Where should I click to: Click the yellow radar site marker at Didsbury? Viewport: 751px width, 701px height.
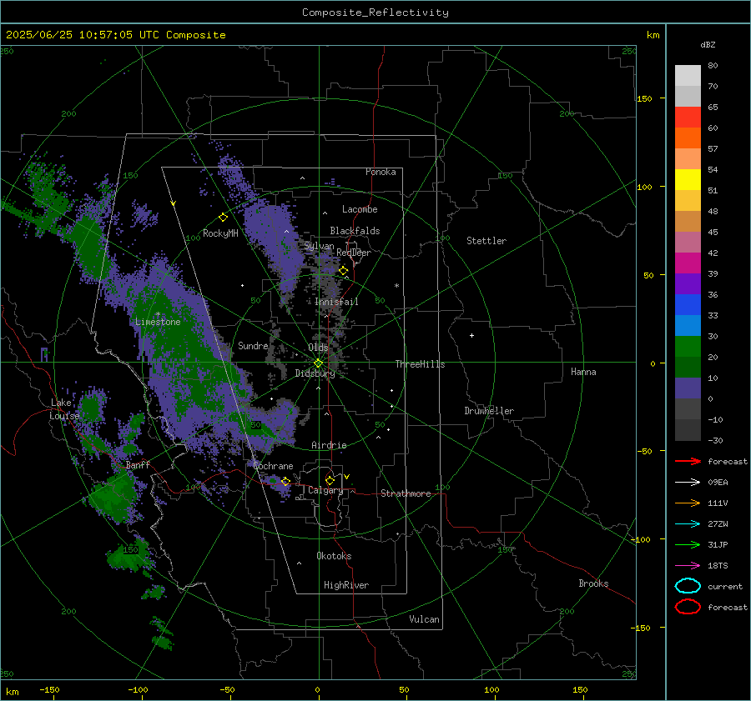(x=319, y=363)
